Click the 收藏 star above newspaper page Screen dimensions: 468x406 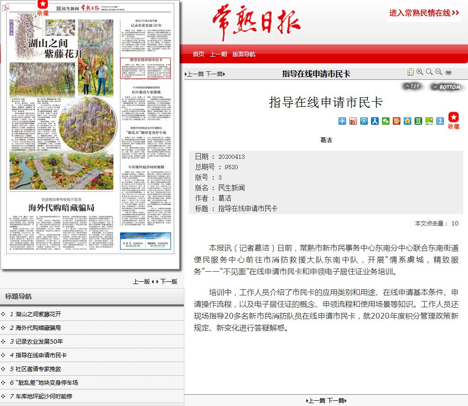[x=43, y=8]
